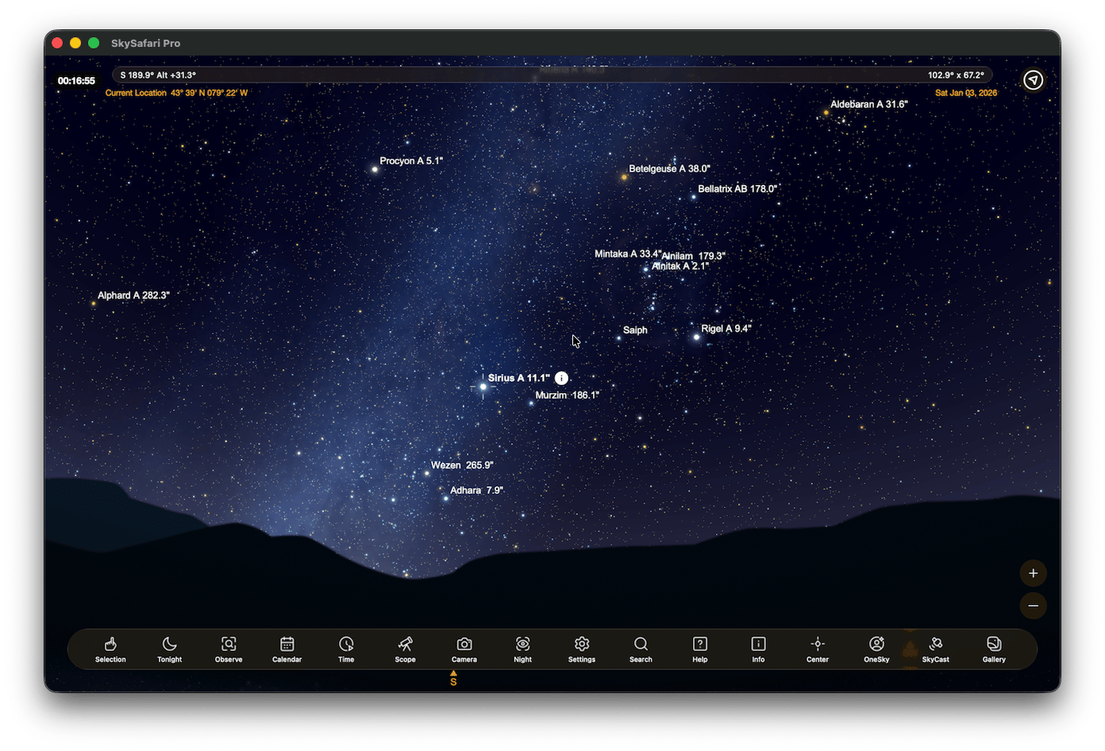Select the Mintaka A label

click(x=628, y=254)
